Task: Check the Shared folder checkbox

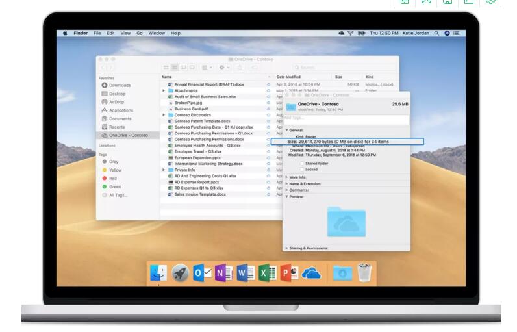Action: [301, 164]
